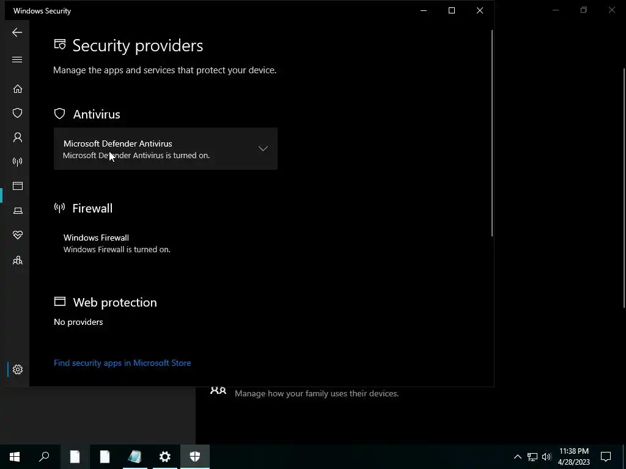Open Firewall & network protection sidebar icon
Screen dimensions: 626x469
18,161
